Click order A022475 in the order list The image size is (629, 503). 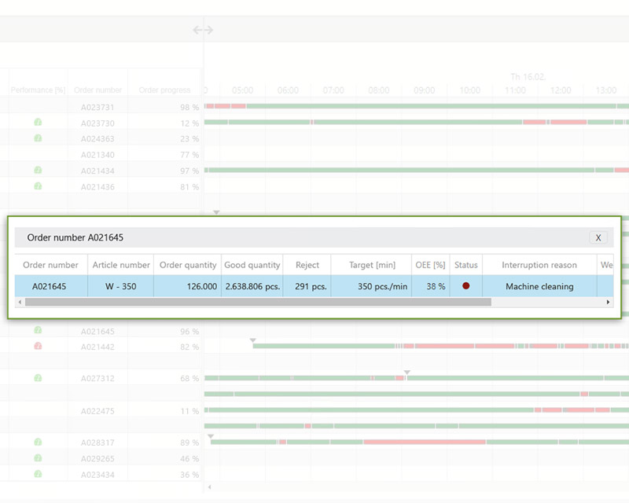97,411
